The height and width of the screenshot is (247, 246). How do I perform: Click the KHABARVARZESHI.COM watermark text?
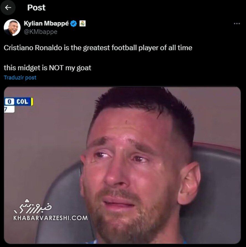coord(50,218)
